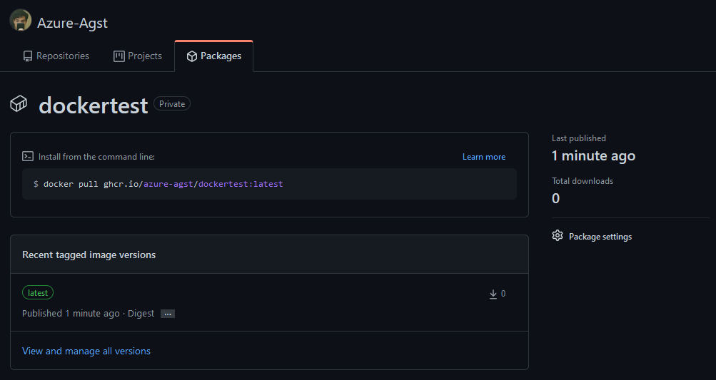Click the Last published label
716x380 pixels.
(578, 138)
